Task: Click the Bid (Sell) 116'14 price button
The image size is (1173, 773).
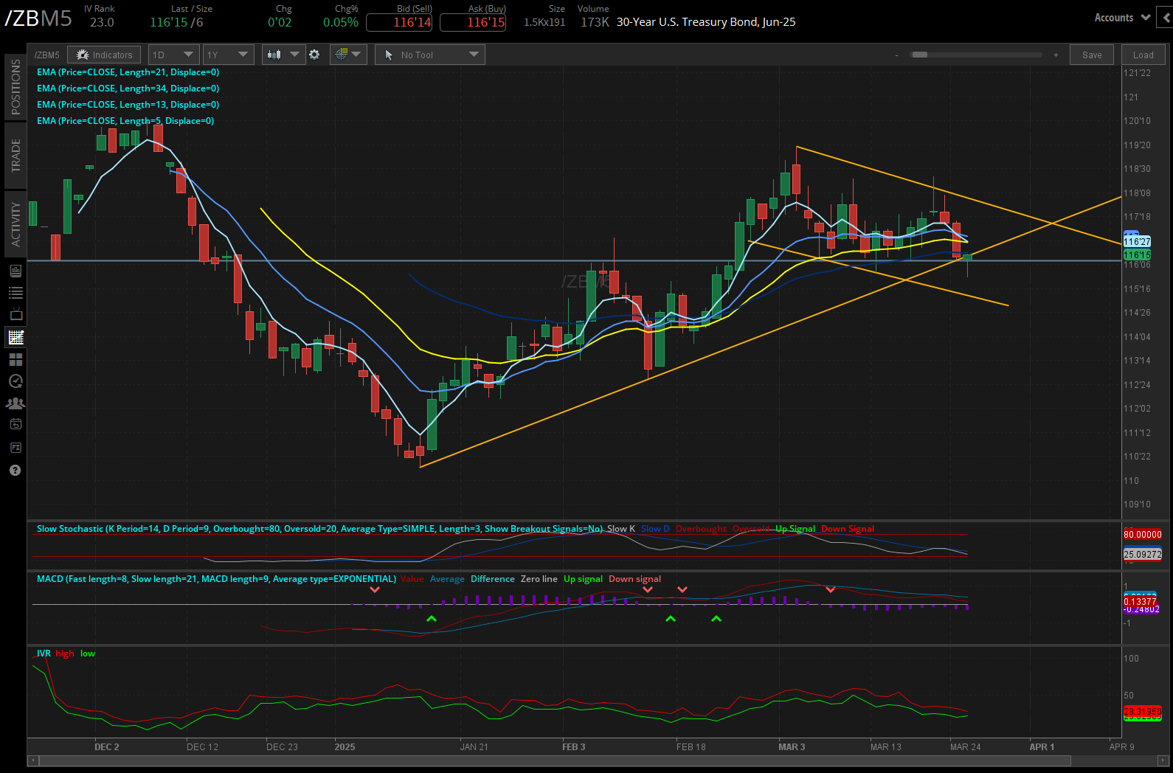Action: [x=399, y=22]
